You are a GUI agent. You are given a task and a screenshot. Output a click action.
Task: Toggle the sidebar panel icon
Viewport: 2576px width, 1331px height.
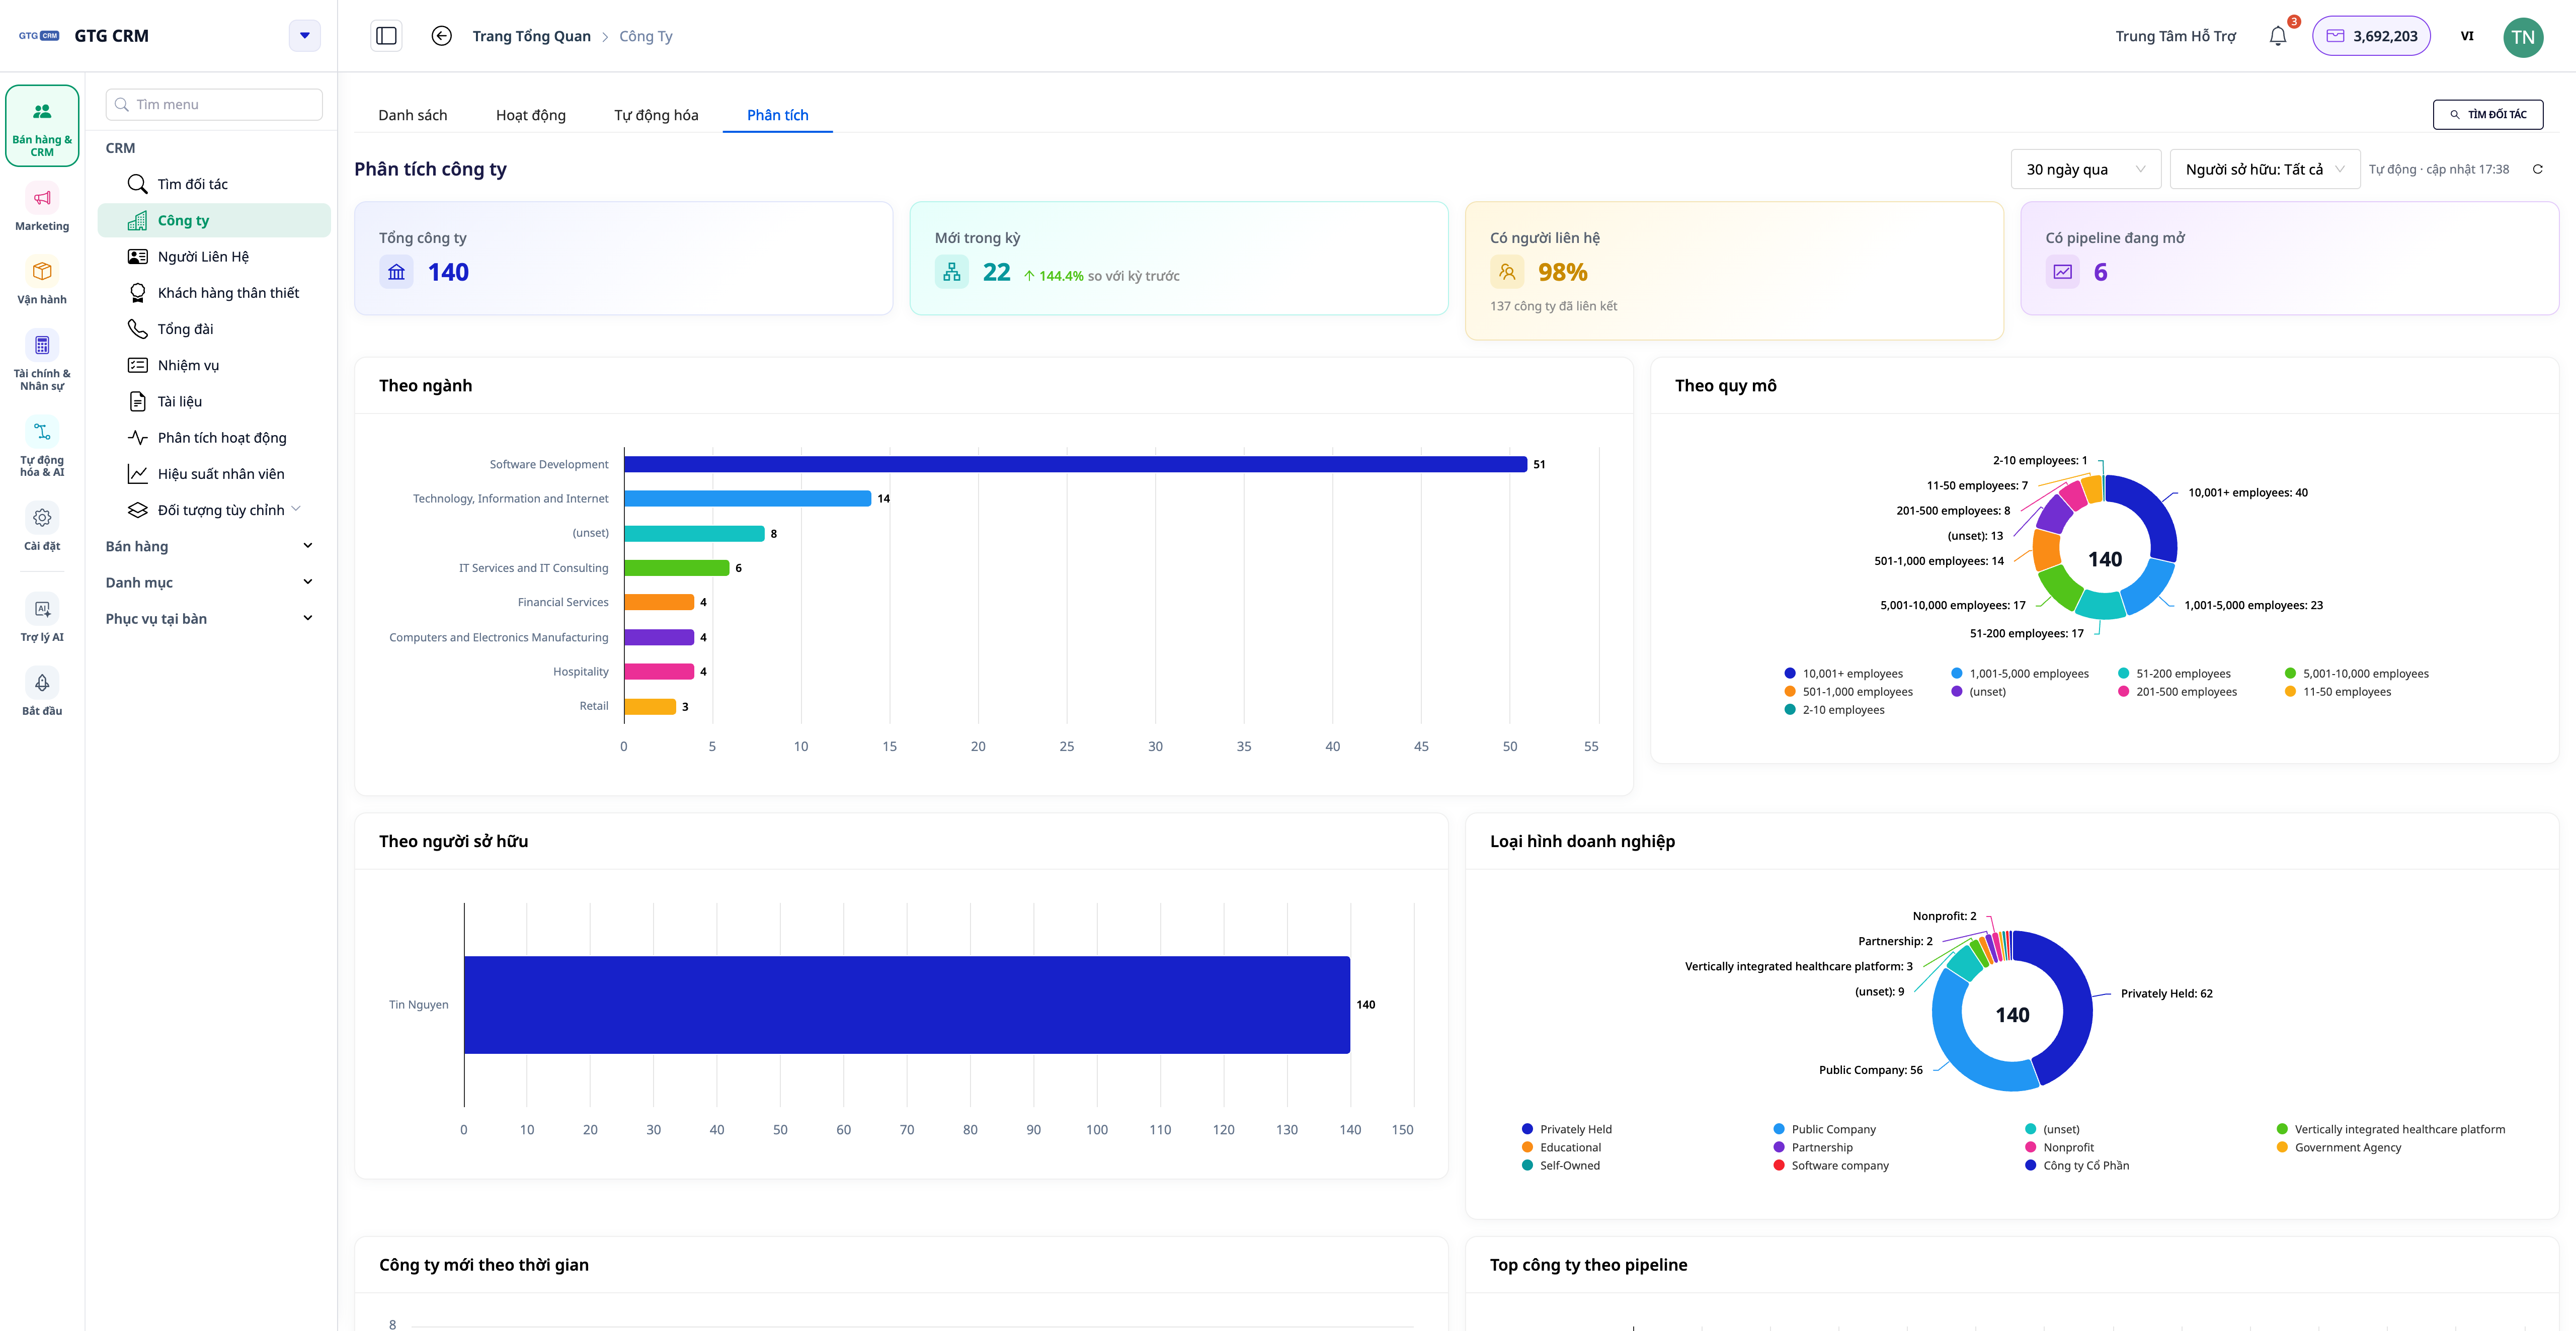click(x=386, y=36)
